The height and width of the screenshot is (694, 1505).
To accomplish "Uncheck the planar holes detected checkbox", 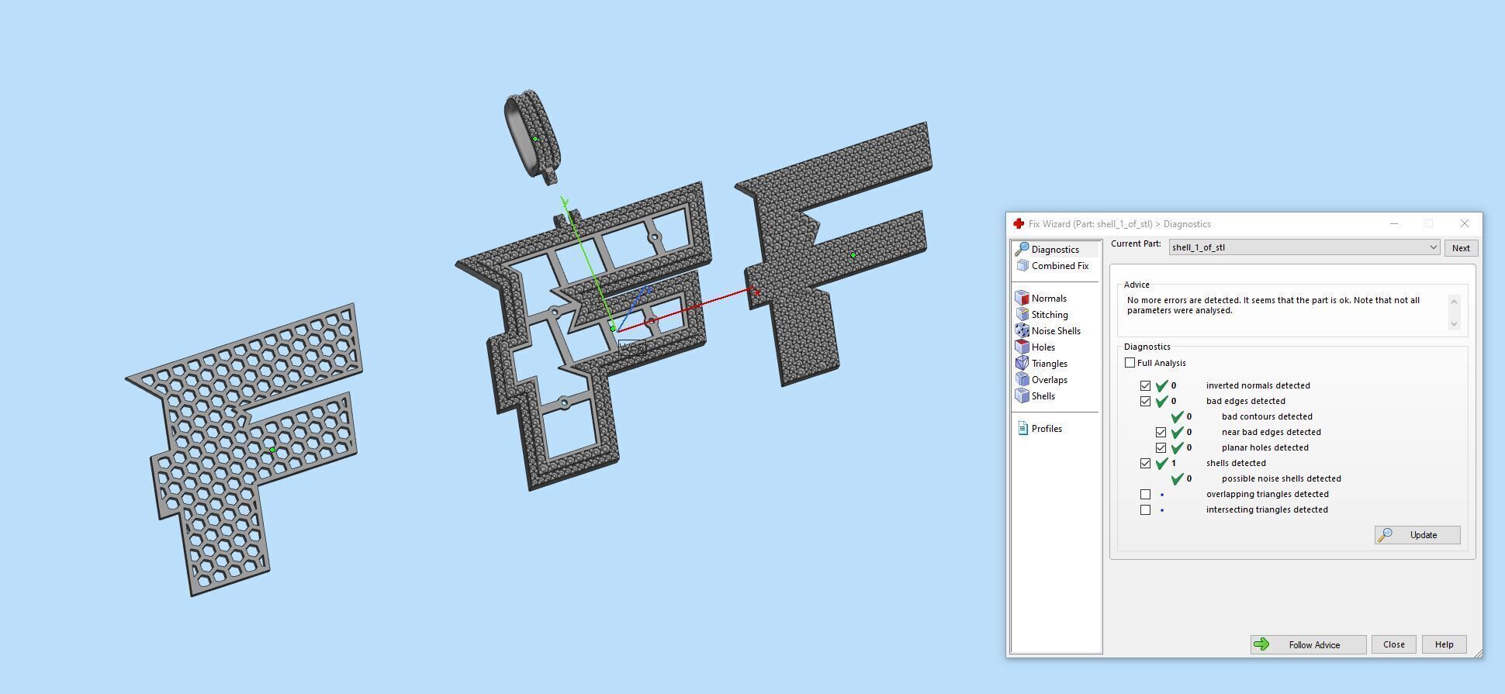I will (1161, 447).
